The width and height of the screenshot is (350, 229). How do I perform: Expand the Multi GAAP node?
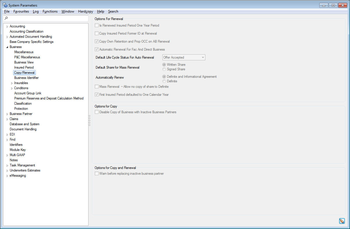pos(7,155)
